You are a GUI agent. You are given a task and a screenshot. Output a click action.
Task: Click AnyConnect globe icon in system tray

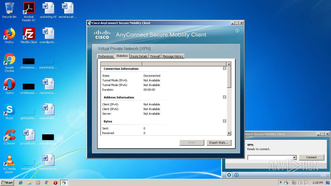[286, 183]
